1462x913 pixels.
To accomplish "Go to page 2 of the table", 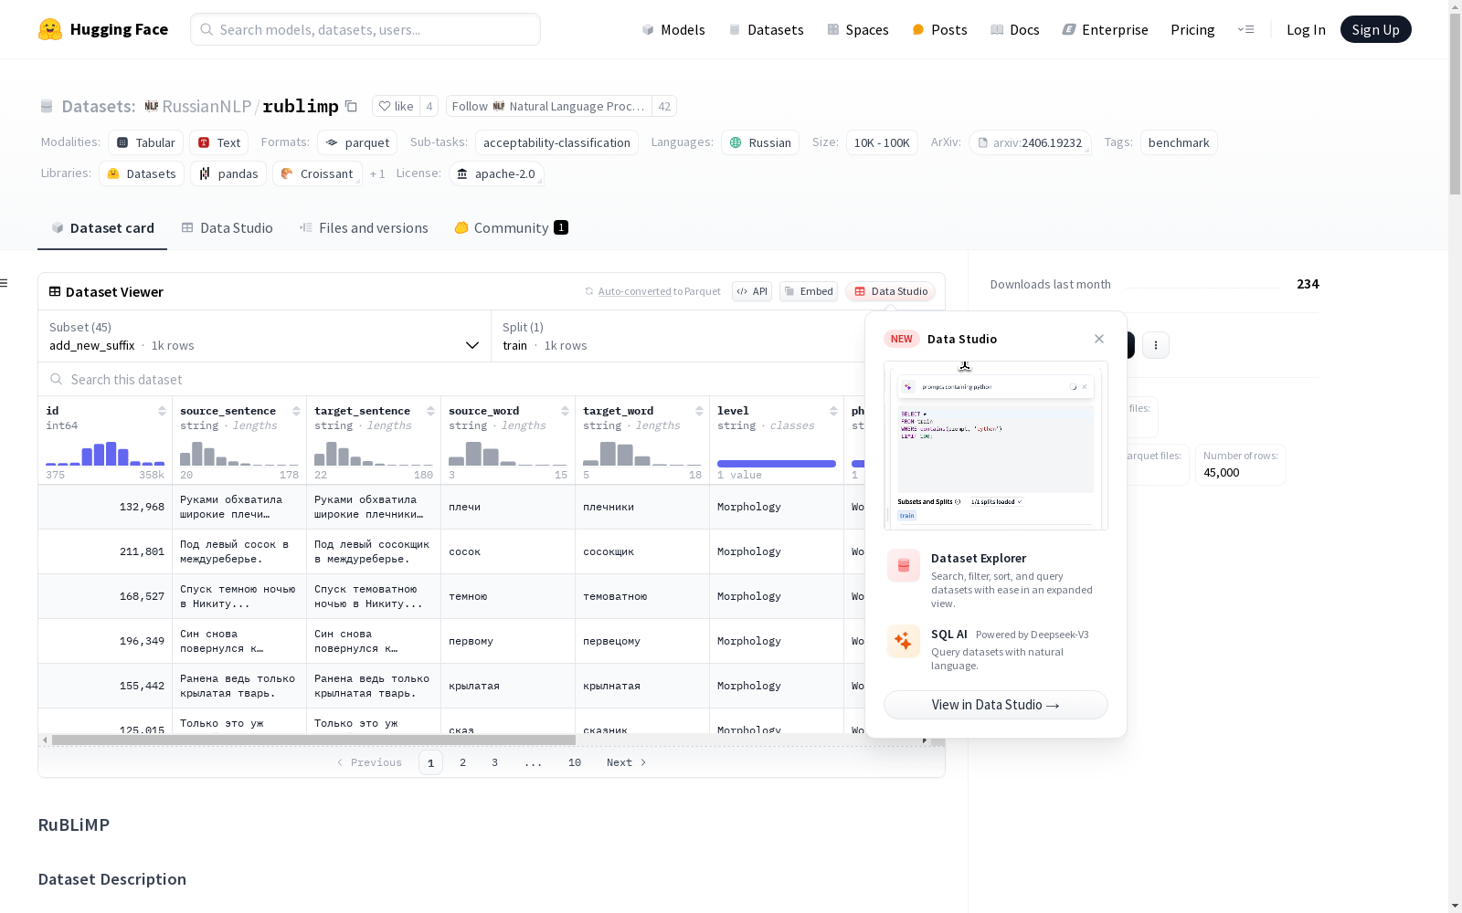I will [462, 762].
